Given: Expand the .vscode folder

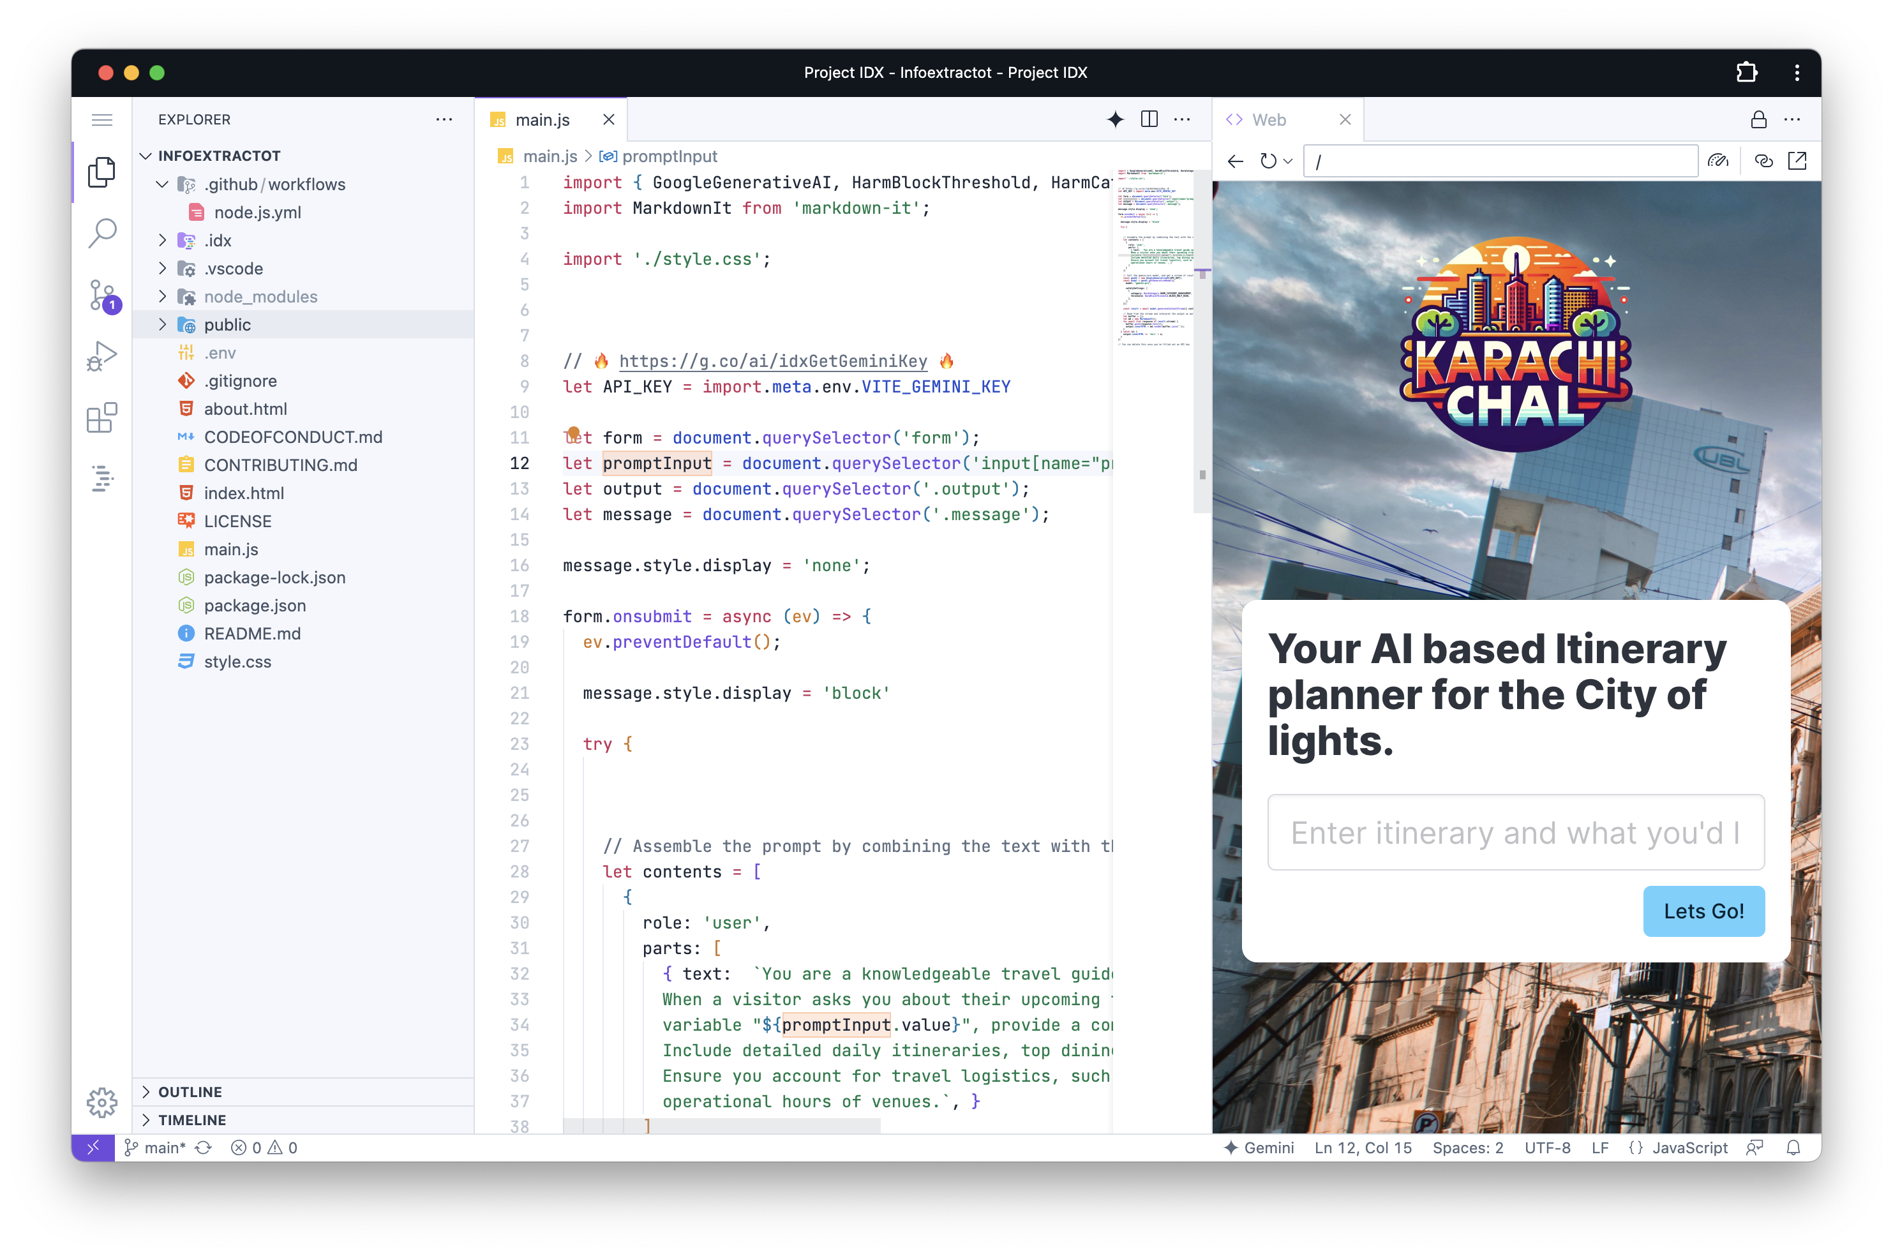Looking at the screenshot, I should [x=163, y=268].
